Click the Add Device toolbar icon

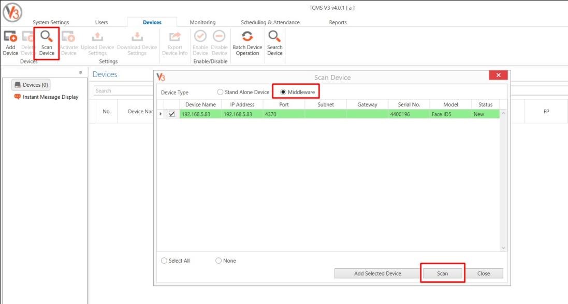[10, 43]
